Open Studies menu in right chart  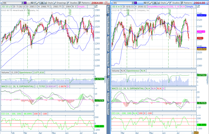tap(175, 3)
